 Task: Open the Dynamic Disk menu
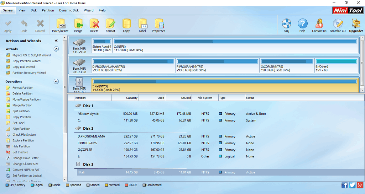[x=69, y=10]
